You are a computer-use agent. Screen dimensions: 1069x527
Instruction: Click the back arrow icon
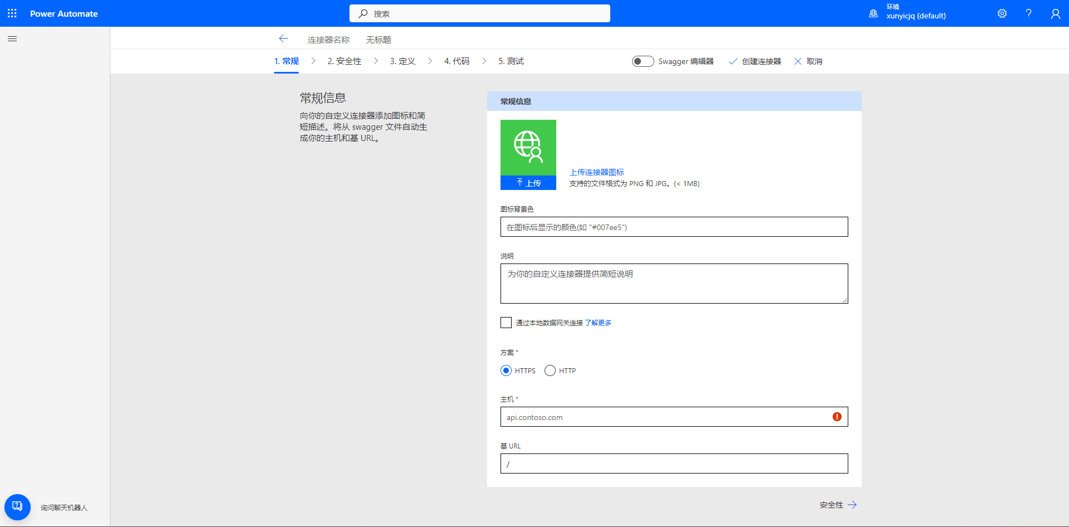tap(283, 39)
